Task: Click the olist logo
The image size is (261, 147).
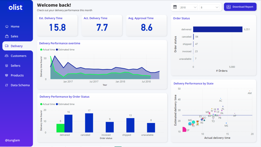Action: click(x=15, y=7)
